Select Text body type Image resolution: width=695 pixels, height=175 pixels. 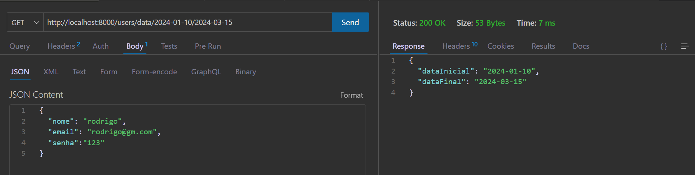79,72
